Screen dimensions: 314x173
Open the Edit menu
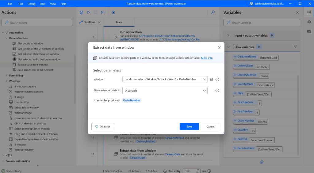pos(21,4)
